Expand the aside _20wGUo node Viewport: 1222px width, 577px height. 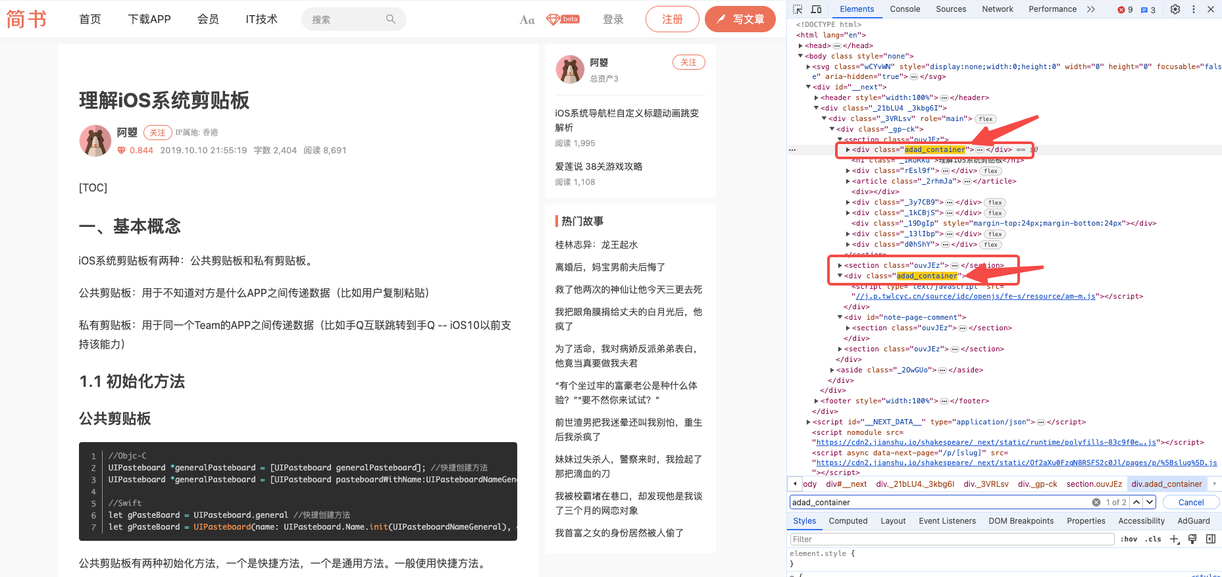click(x=832, y=370)
